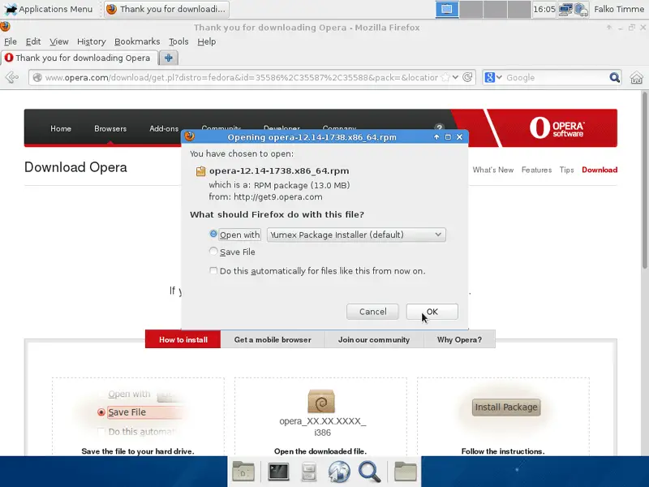The image size is (649, 487).
Task: Open the File menu
Action: click(11, 41)
